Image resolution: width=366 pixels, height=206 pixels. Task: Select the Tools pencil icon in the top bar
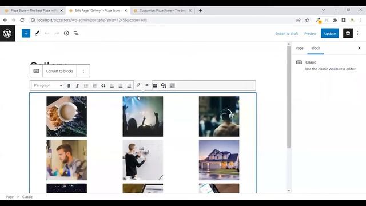pos(37,33)
